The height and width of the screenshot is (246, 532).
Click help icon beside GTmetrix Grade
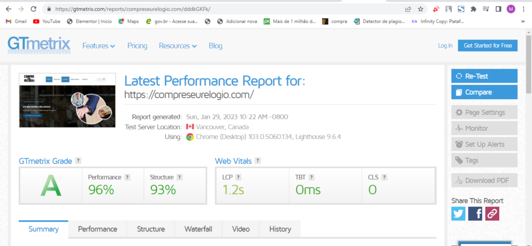coord(78,161)
